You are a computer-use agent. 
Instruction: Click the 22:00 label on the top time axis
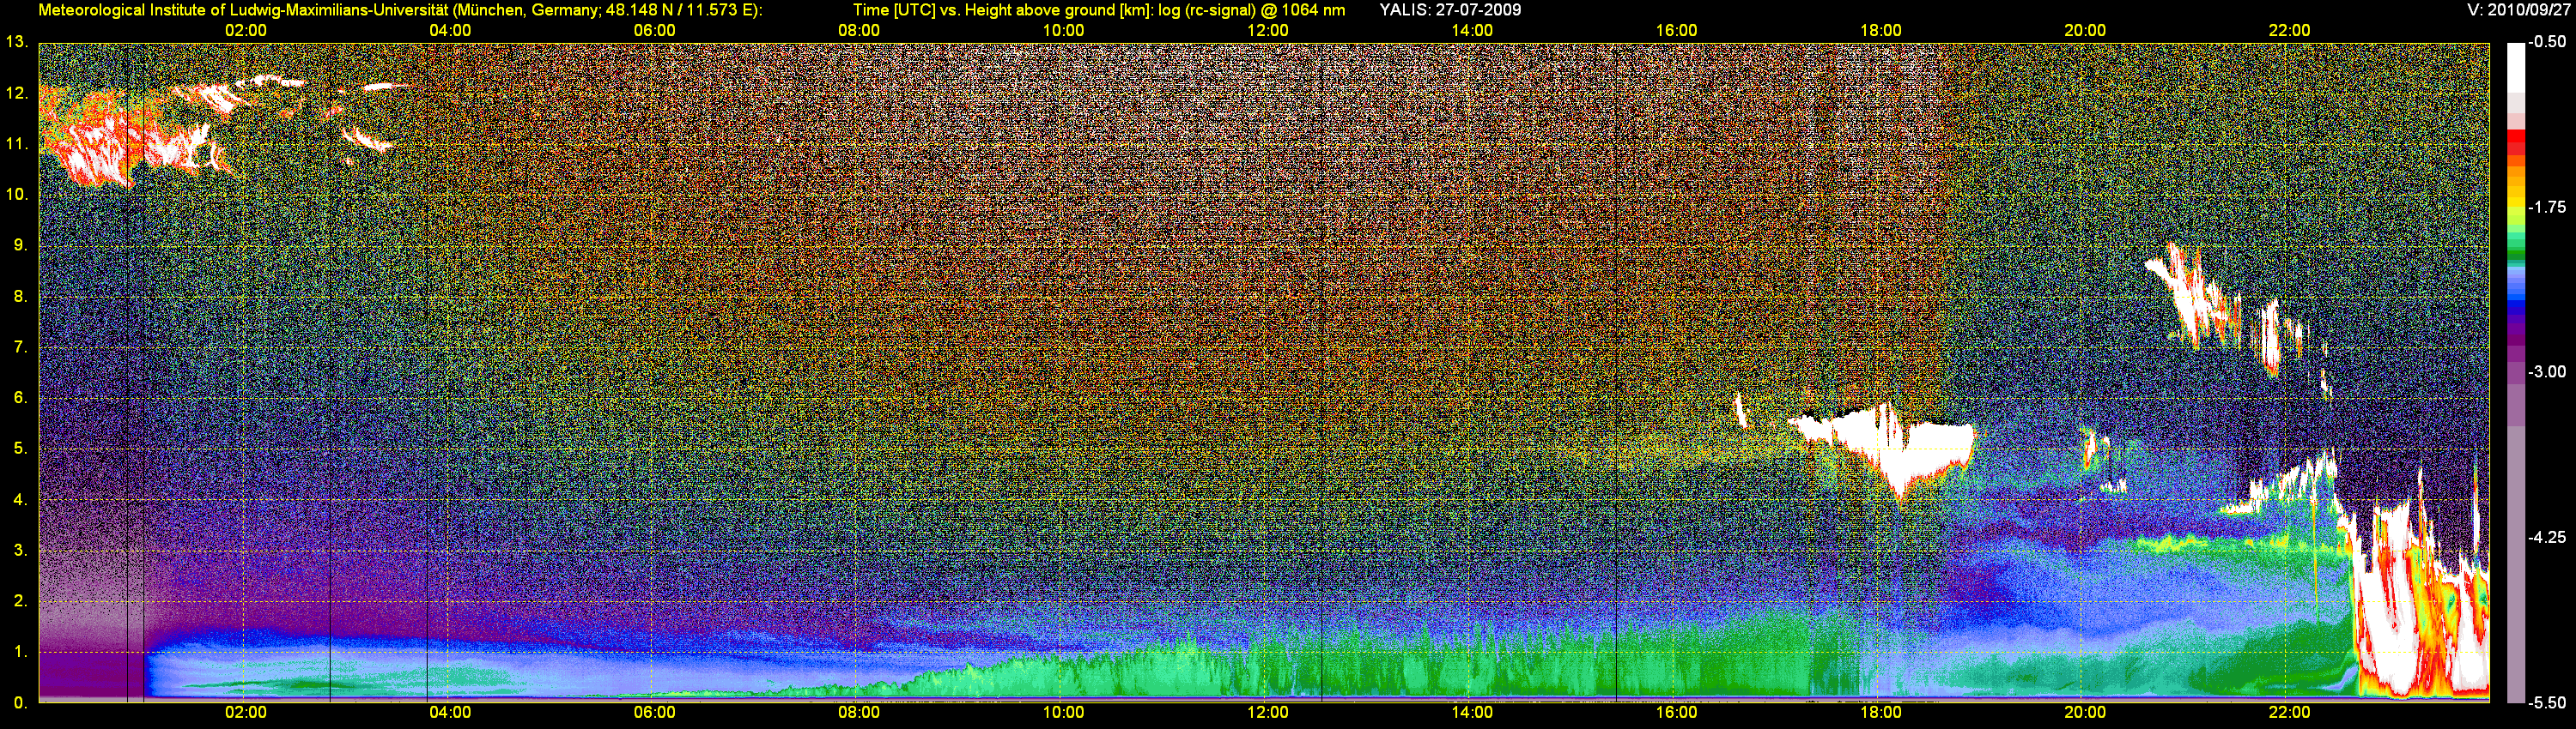tap(2289, 31)
